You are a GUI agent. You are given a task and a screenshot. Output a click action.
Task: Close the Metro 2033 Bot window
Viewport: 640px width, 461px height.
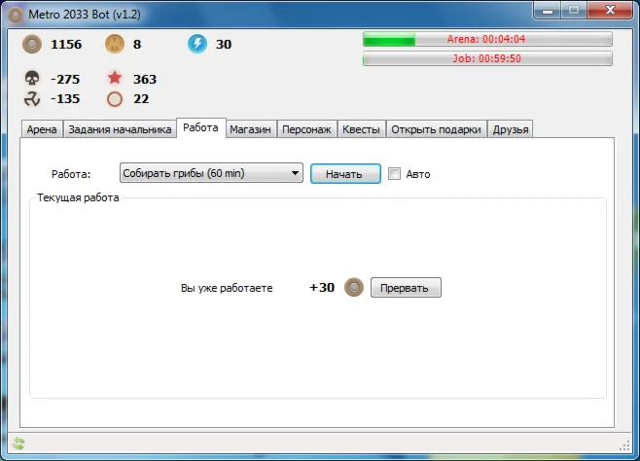coord(610,11)
